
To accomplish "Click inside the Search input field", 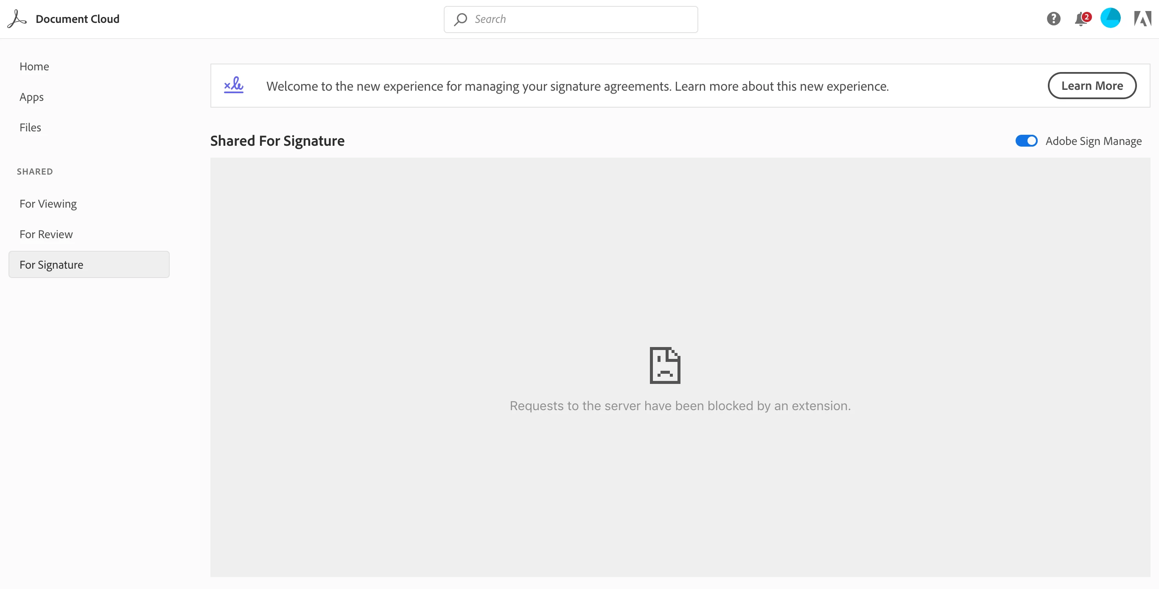I will pyautogui.click(x=580, y=19).
